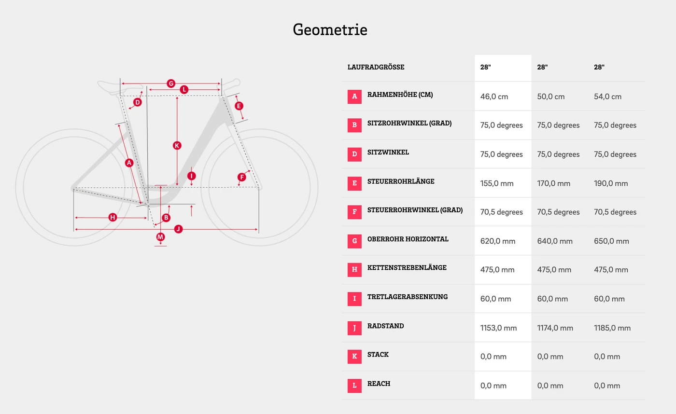The height and width of the screenshot is (414, 676).
Task: Select the 50,0 cm frame height column
Action: pyautogui.click(x=551, y=97)
